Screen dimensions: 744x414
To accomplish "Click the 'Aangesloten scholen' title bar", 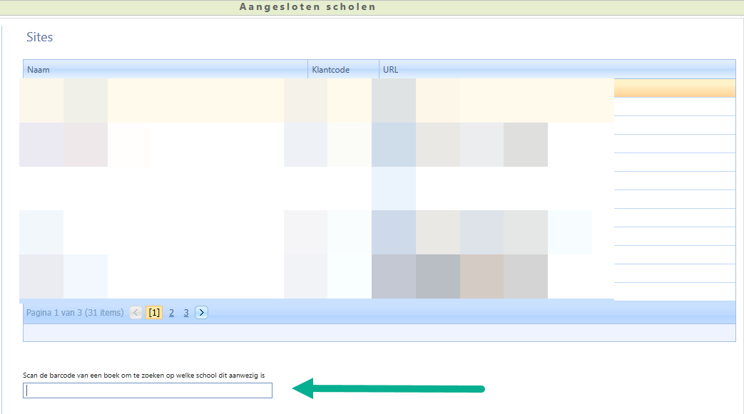I will tap(307, 7).
